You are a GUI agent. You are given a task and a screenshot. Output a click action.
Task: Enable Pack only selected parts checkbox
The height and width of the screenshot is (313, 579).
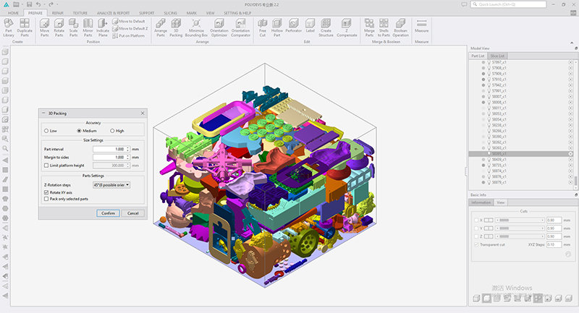click(46, 199)
